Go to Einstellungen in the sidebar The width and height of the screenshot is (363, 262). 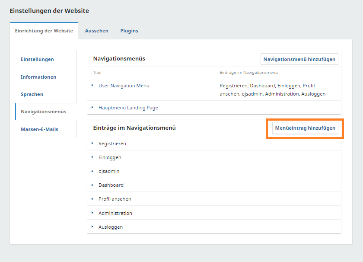click(x=37, y=59)
